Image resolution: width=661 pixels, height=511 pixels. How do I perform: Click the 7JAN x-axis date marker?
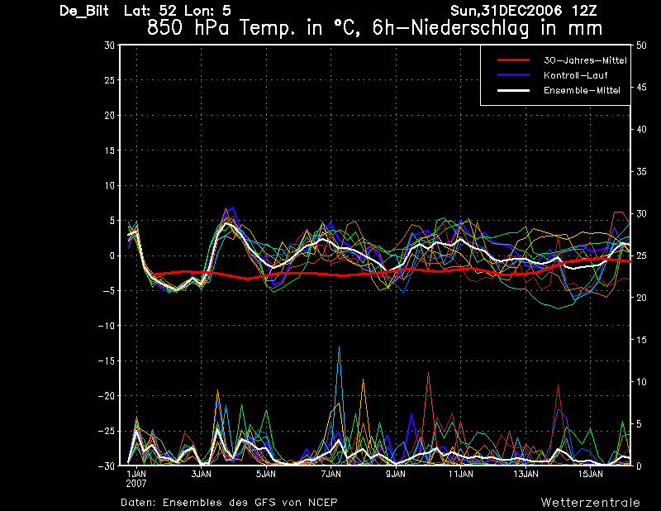point(331,474)
